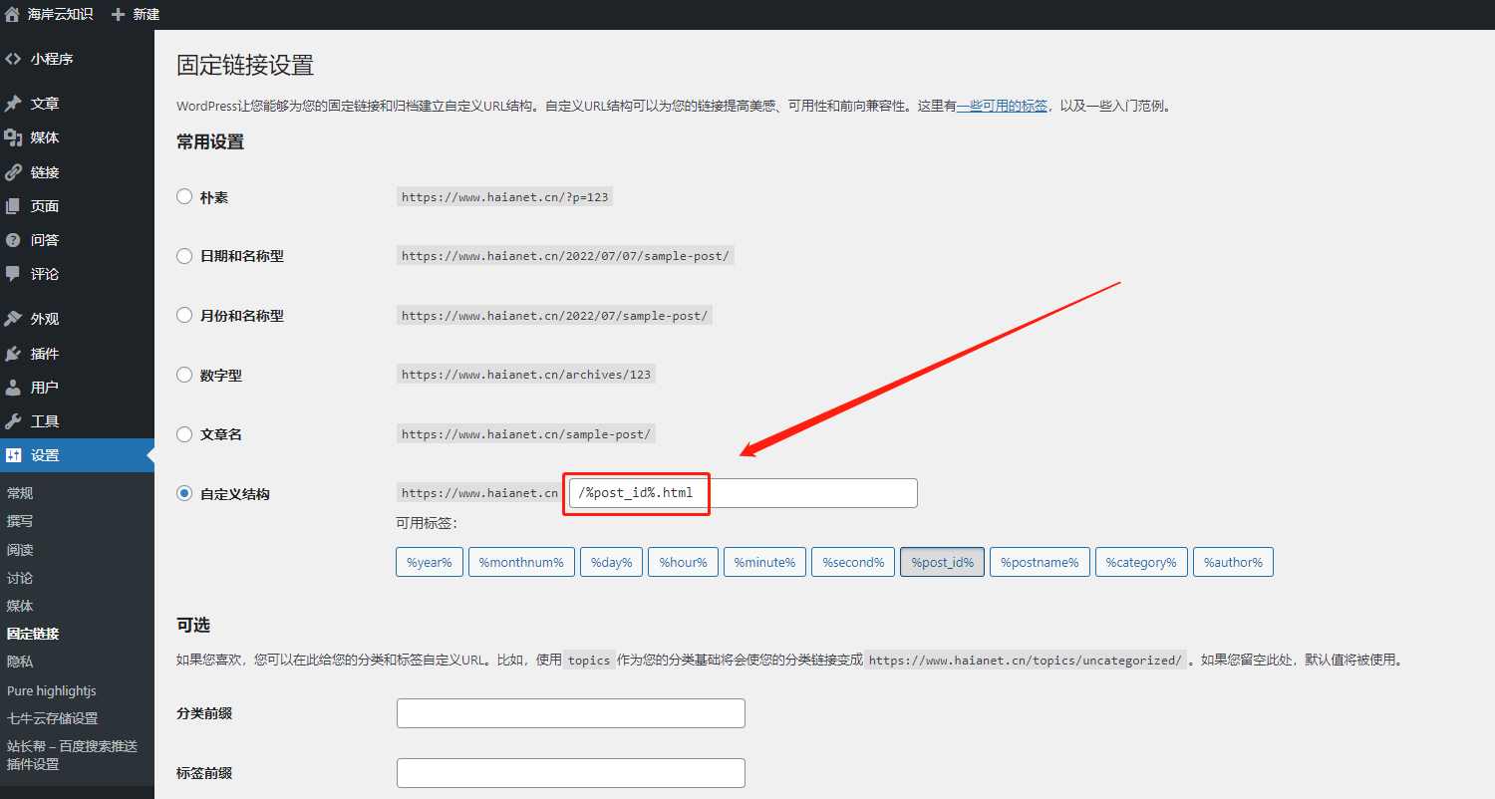Screen dimensions: 1495x799
Task: Open the 工具 wrench icon in sidebar
Action: [13, 421]
